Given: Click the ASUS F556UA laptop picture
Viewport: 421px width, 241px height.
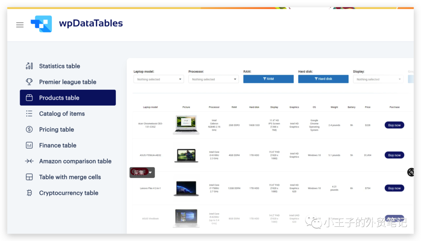Looking at the screenshot, I should [x=186, y=155].
